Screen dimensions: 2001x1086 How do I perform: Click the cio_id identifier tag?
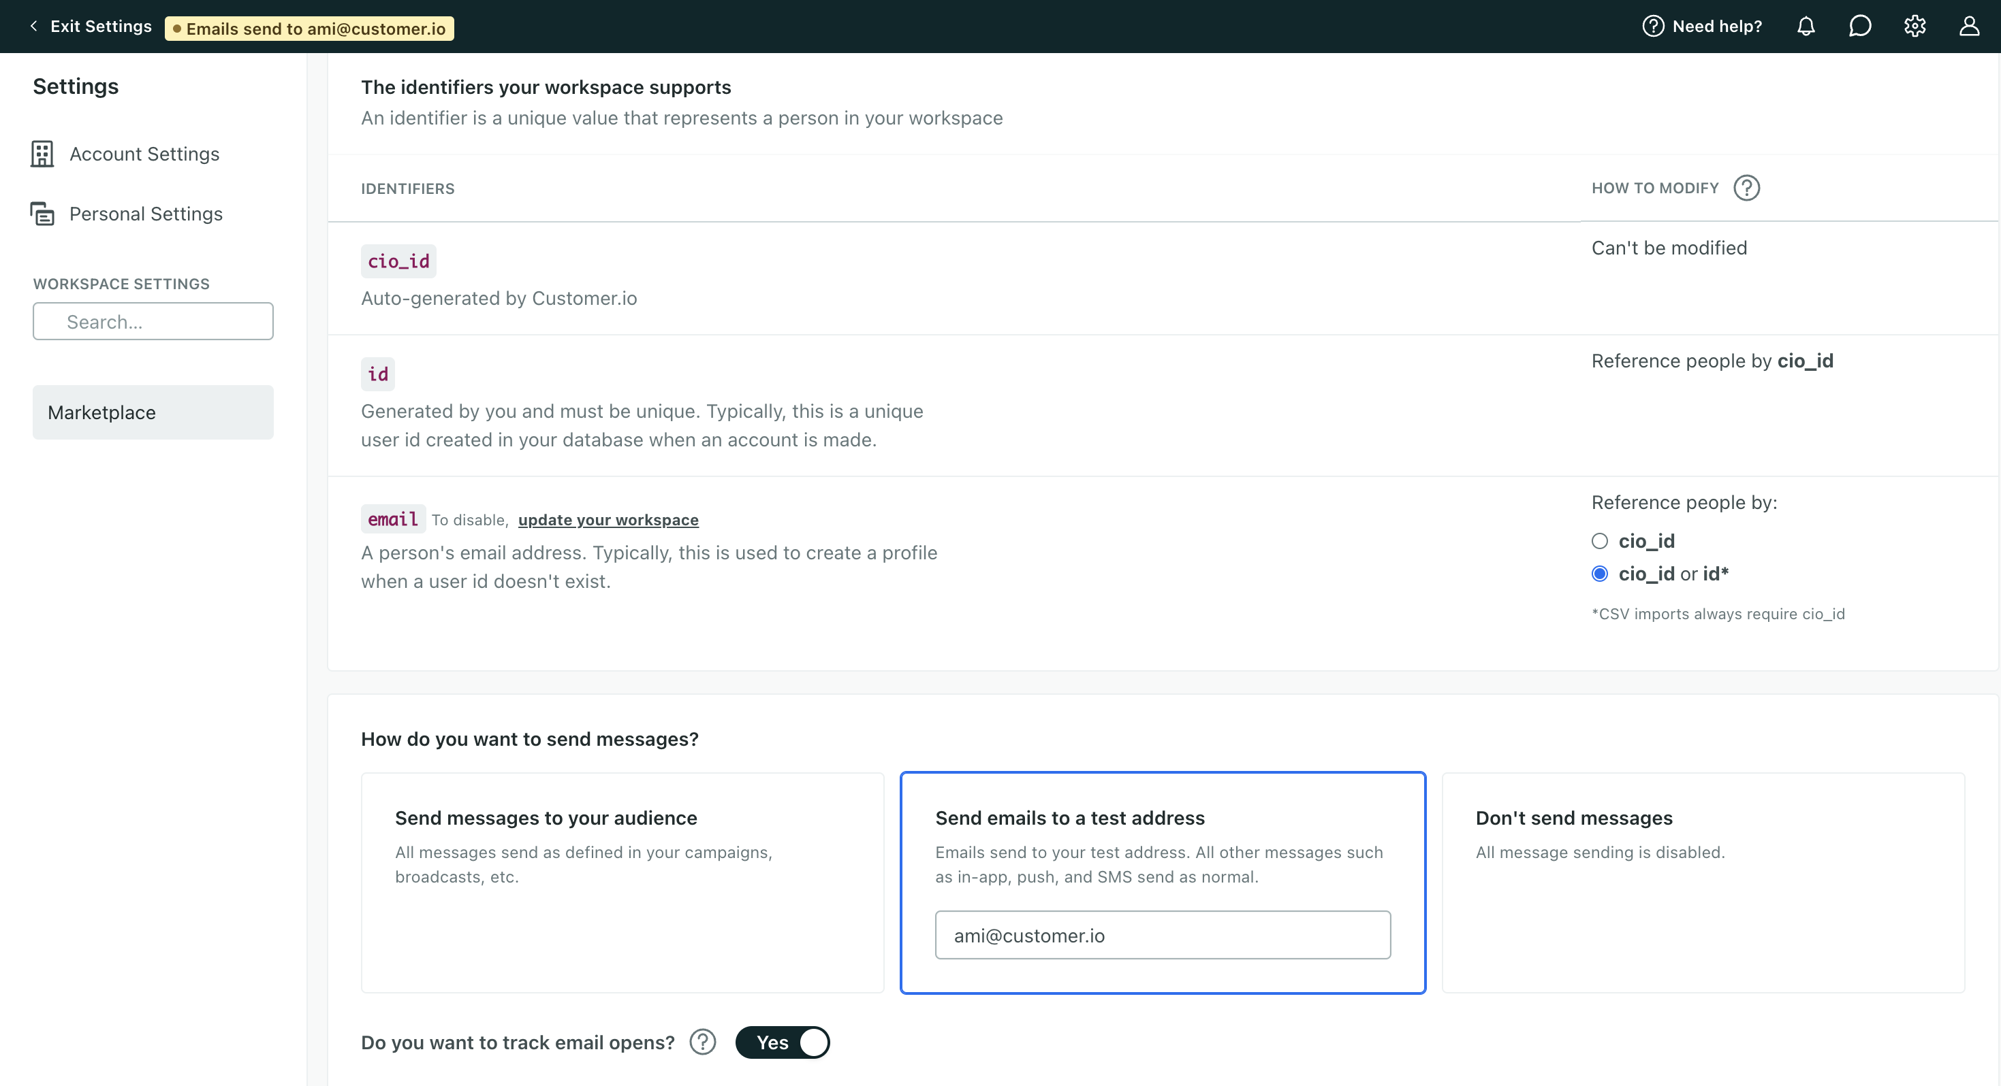tap(398, 261)
